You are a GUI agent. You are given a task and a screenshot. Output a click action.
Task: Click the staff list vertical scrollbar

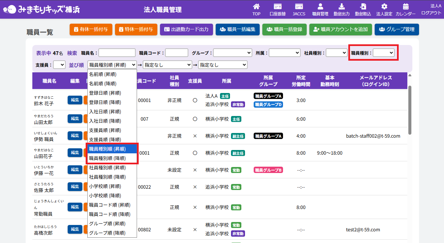410,110
